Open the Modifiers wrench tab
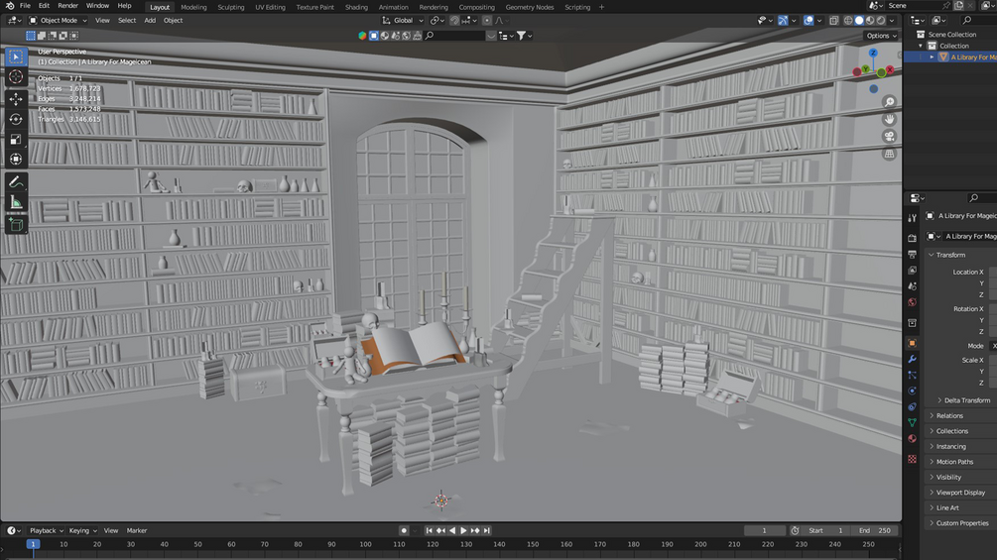 pyautogui.click(x=912, y=359)
